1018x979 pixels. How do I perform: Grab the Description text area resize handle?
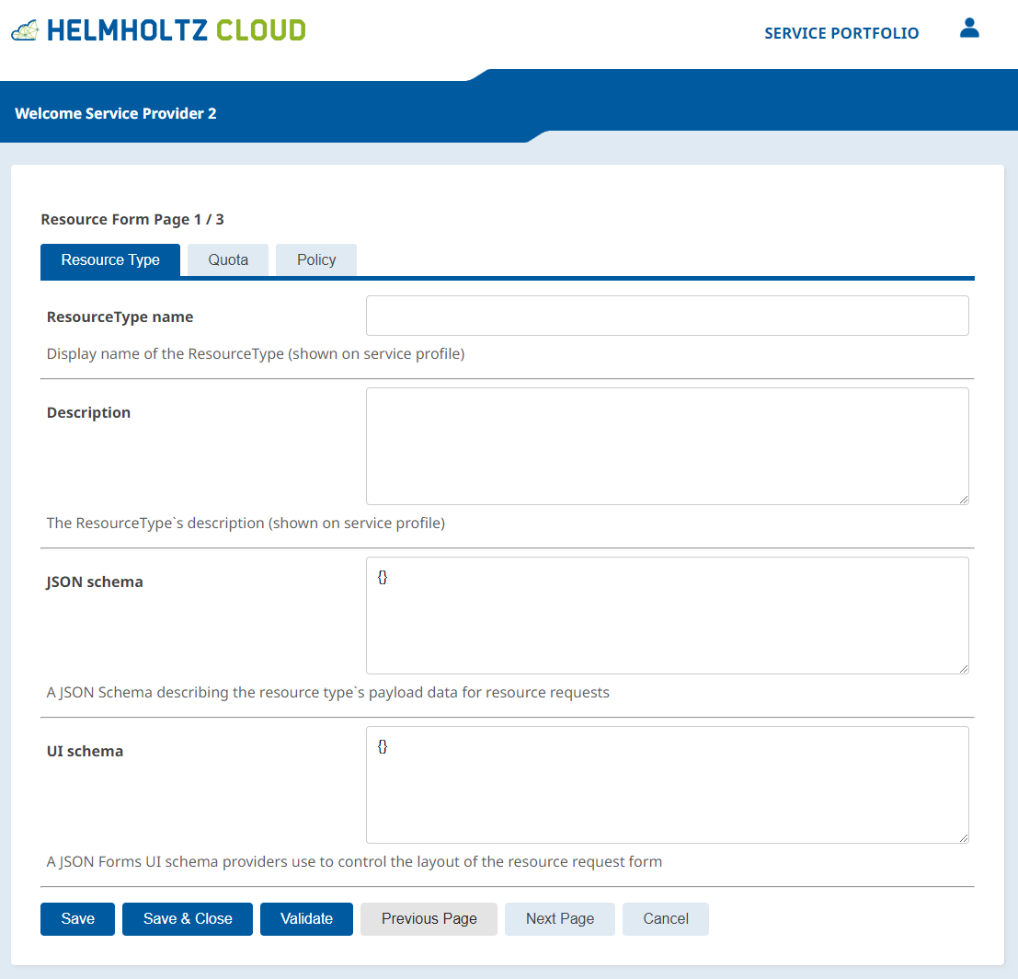pyautogui.click(x=964, y=499)
